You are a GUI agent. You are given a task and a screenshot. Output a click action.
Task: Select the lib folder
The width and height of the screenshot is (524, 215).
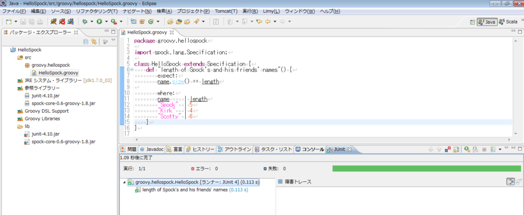coord(23,126)
